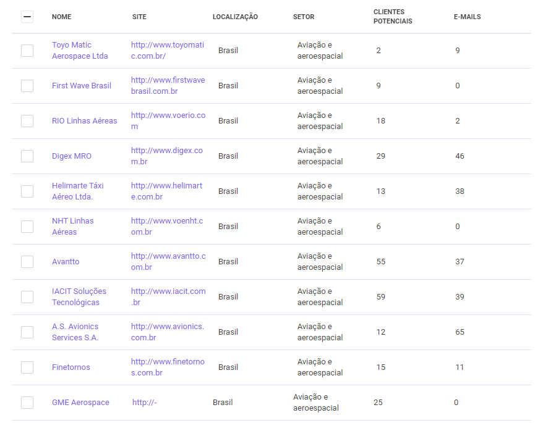Check the Toyo Matic Aerospace Ltda row
The height and width of the screenshot is (423, 543).
point(27,51)
